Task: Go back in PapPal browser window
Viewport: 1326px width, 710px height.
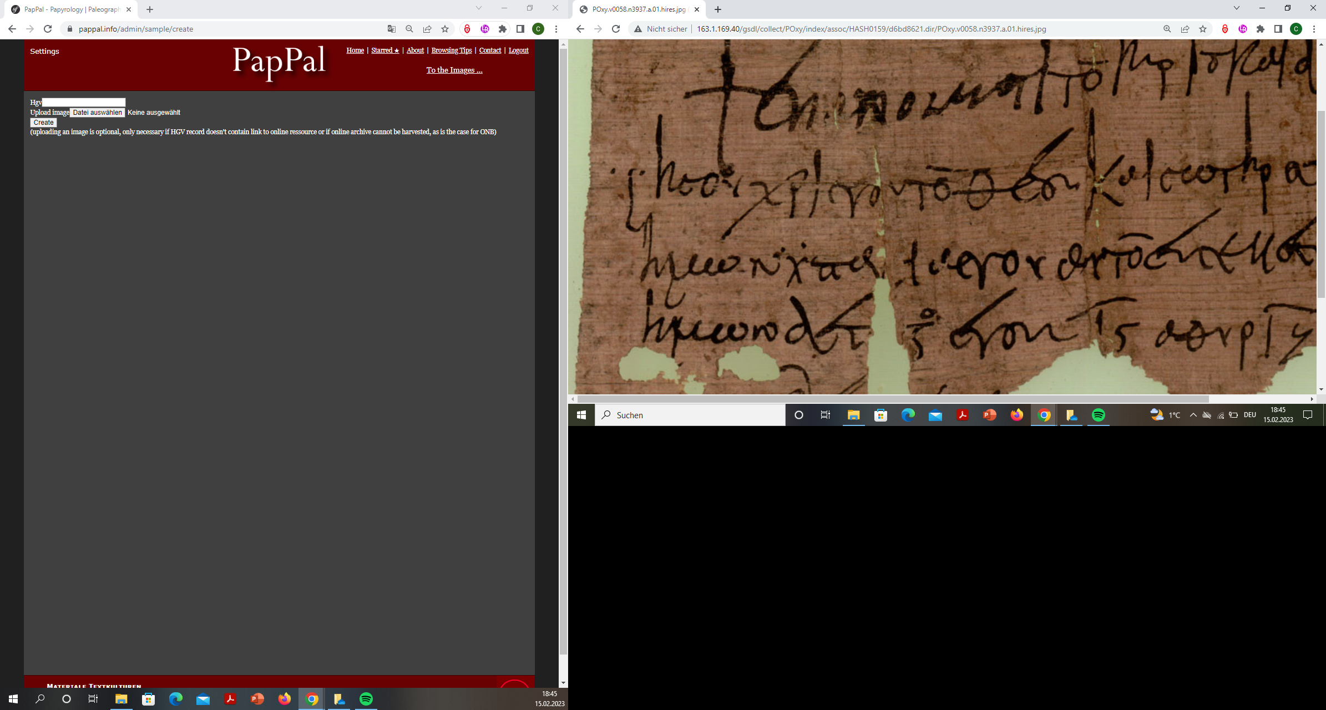Action: (12, 29)
